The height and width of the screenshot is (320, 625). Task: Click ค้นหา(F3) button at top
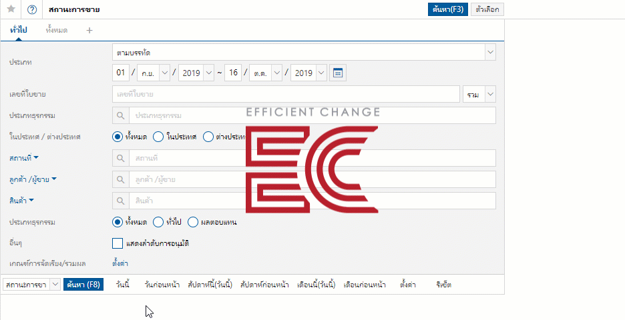tap(447, 9)
